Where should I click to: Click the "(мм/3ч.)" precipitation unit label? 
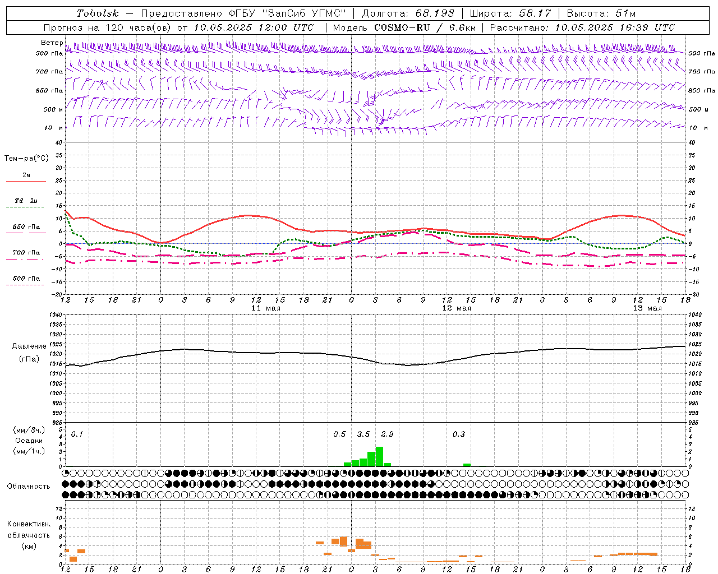(29, 430)
